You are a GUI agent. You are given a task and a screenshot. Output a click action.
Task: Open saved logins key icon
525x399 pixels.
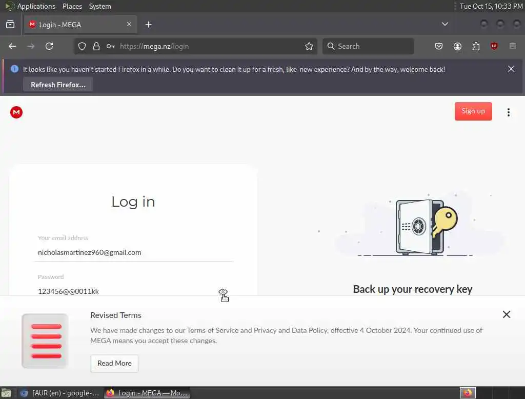111,46
